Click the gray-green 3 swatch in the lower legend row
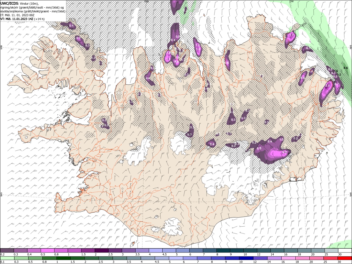Viewport: 352px width, 264px height. point(120,258)
